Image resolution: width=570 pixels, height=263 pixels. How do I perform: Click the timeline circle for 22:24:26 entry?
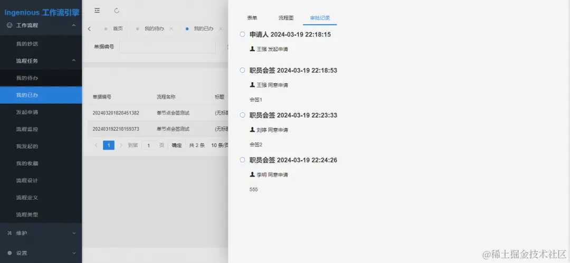click(242, 160)
